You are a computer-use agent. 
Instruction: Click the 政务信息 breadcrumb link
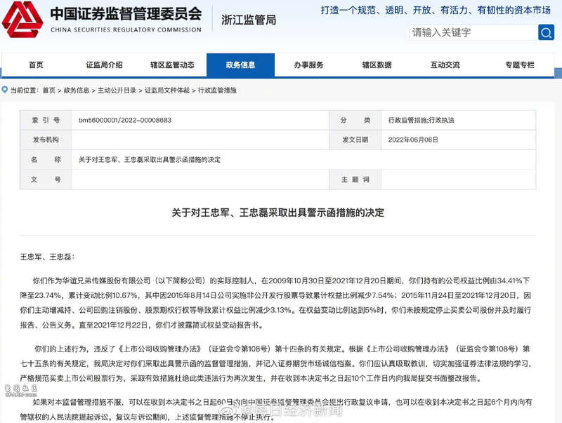pyautogui.click(x=77, y=90)
